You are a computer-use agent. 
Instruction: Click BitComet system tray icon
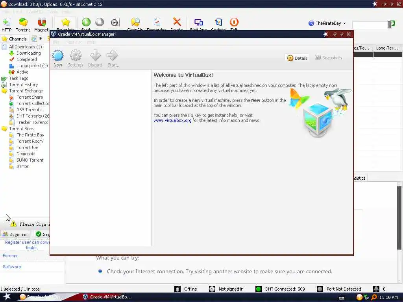[359, 297]
